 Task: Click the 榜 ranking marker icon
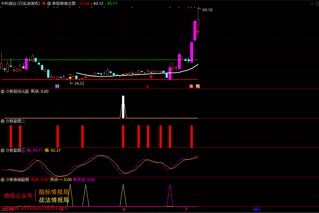tap(198, 86)
